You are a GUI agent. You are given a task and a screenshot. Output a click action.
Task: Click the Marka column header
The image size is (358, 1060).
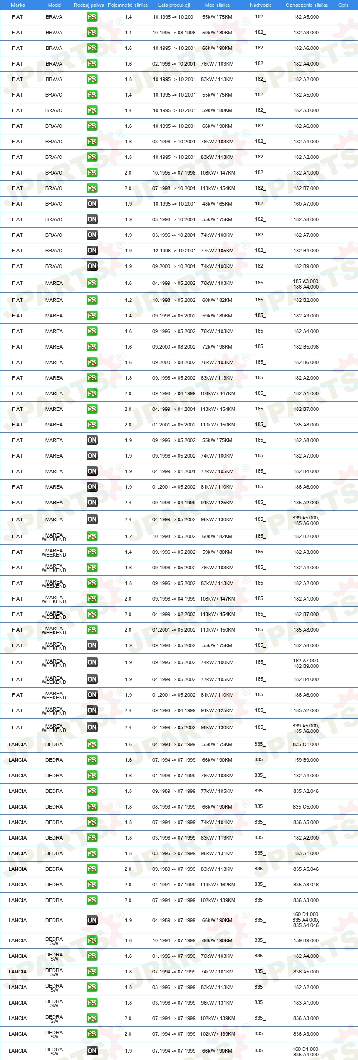tap(18, 5)
